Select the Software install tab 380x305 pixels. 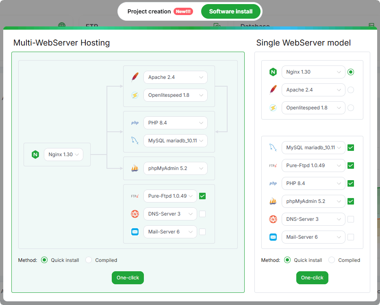tap(231, 11)
